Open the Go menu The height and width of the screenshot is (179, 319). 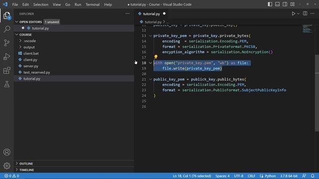click(x=68, y=4)
